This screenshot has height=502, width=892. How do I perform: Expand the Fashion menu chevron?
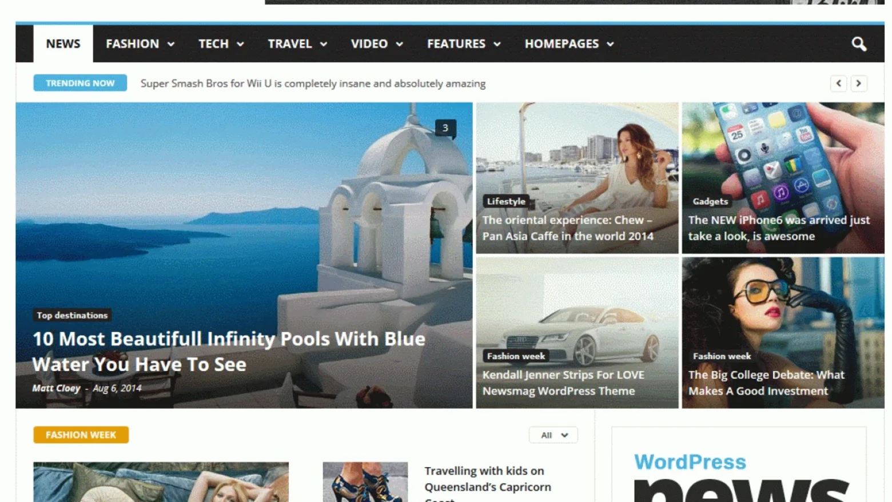click(x=171, y=44)
